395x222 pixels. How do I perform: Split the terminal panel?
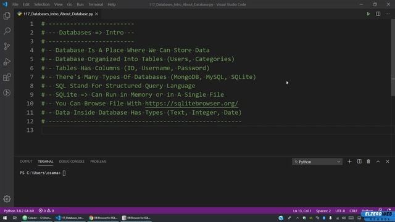coord(359,162)
